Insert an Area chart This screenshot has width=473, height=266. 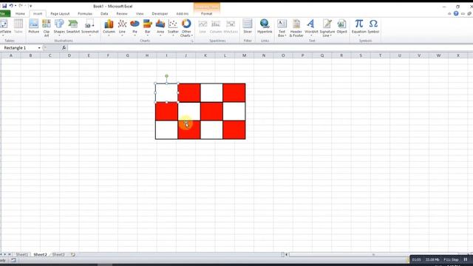[x=160, y=27]
